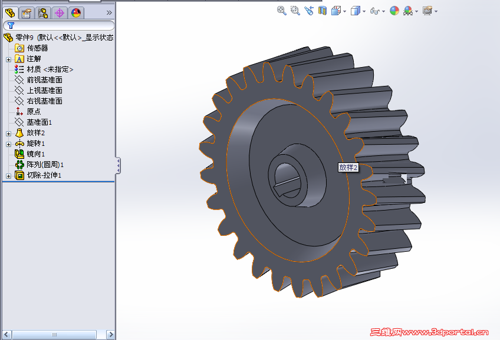This screenshot has width=500, height=340.
Task: Select the 镜向1 mirror feature
Action: tap(36, 154)
